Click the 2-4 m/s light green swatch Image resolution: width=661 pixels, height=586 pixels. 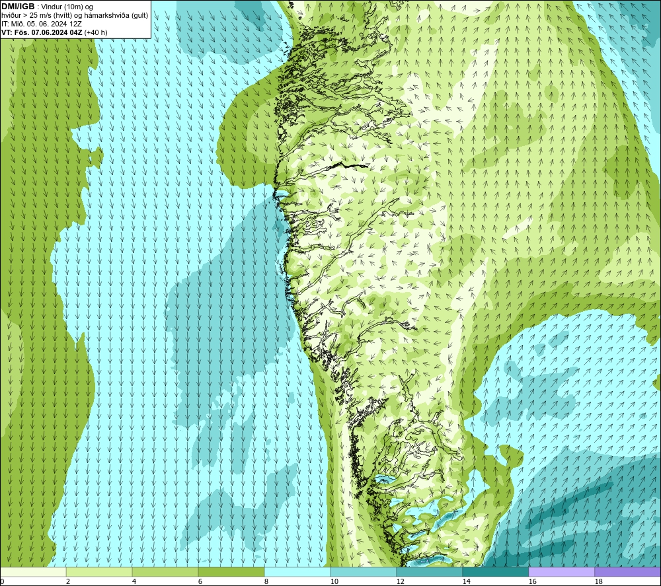99,571
